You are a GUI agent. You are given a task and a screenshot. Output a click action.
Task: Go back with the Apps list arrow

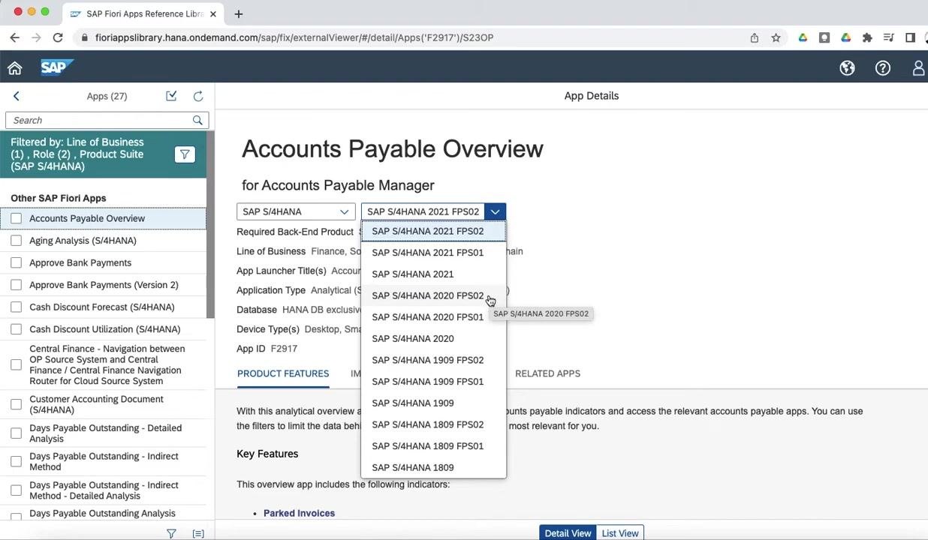point(16,96)
